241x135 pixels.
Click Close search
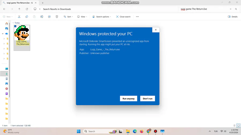pos(123,17)
